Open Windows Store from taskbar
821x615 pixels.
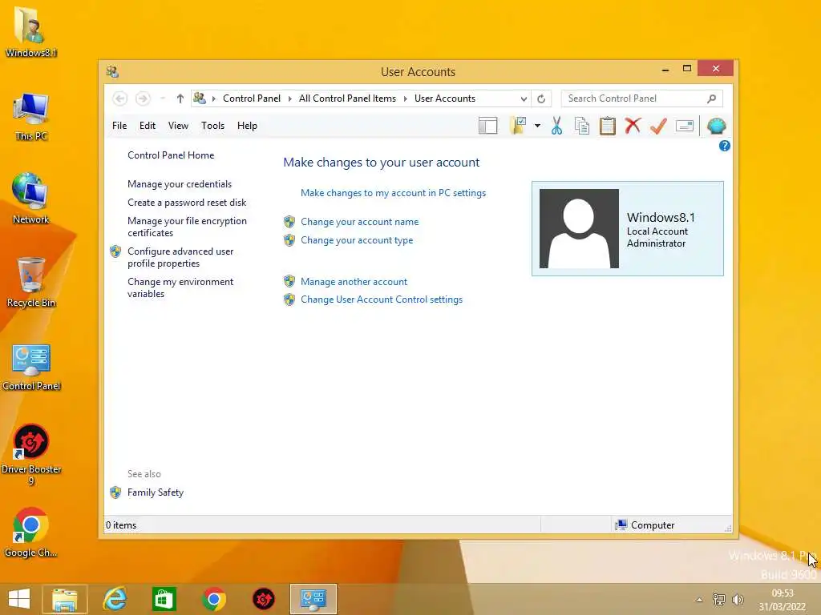click(164, 599)
